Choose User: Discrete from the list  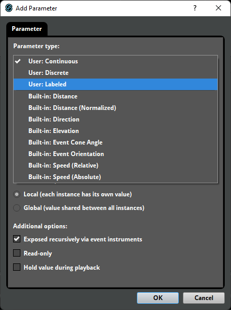(x=115, y=73)
